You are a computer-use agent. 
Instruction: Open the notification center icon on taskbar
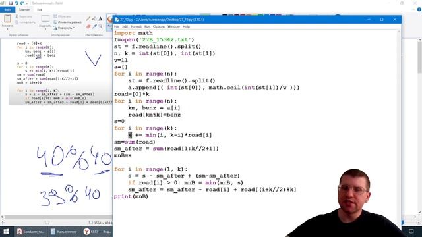(411, 231)
